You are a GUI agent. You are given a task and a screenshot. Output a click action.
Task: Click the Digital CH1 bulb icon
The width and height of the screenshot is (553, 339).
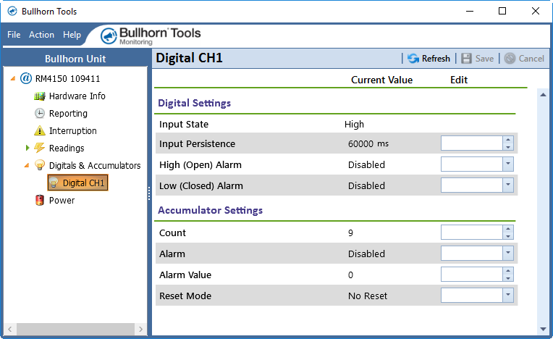tap(54, 183)
